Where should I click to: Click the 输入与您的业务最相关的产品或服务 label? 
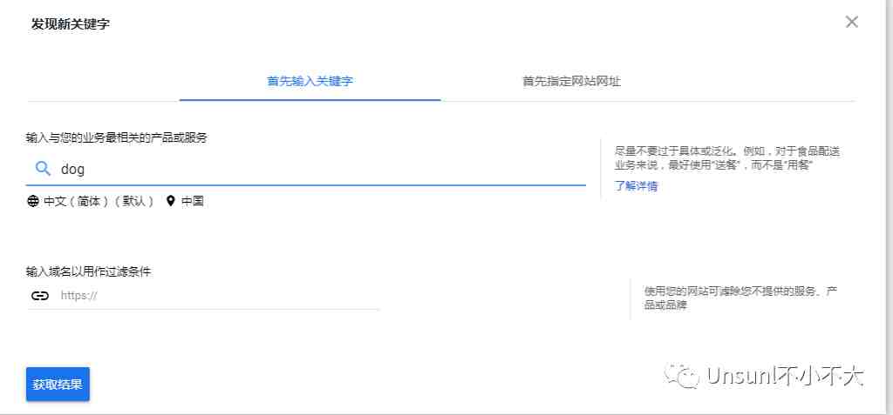(116, 137)
